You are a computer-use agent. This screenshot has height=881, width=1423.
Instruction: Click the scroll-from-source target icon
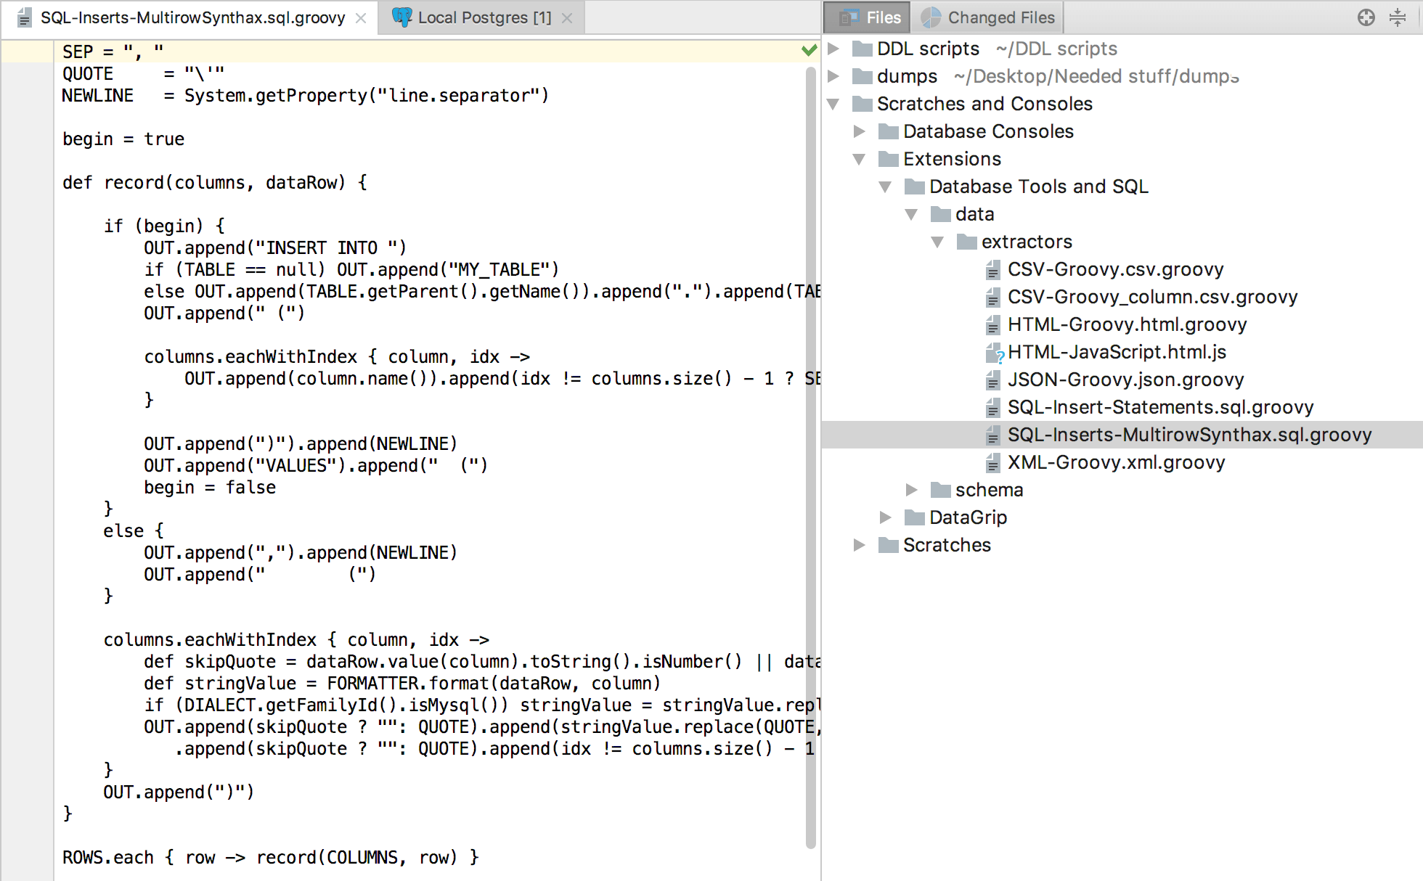pos(1366,17)
